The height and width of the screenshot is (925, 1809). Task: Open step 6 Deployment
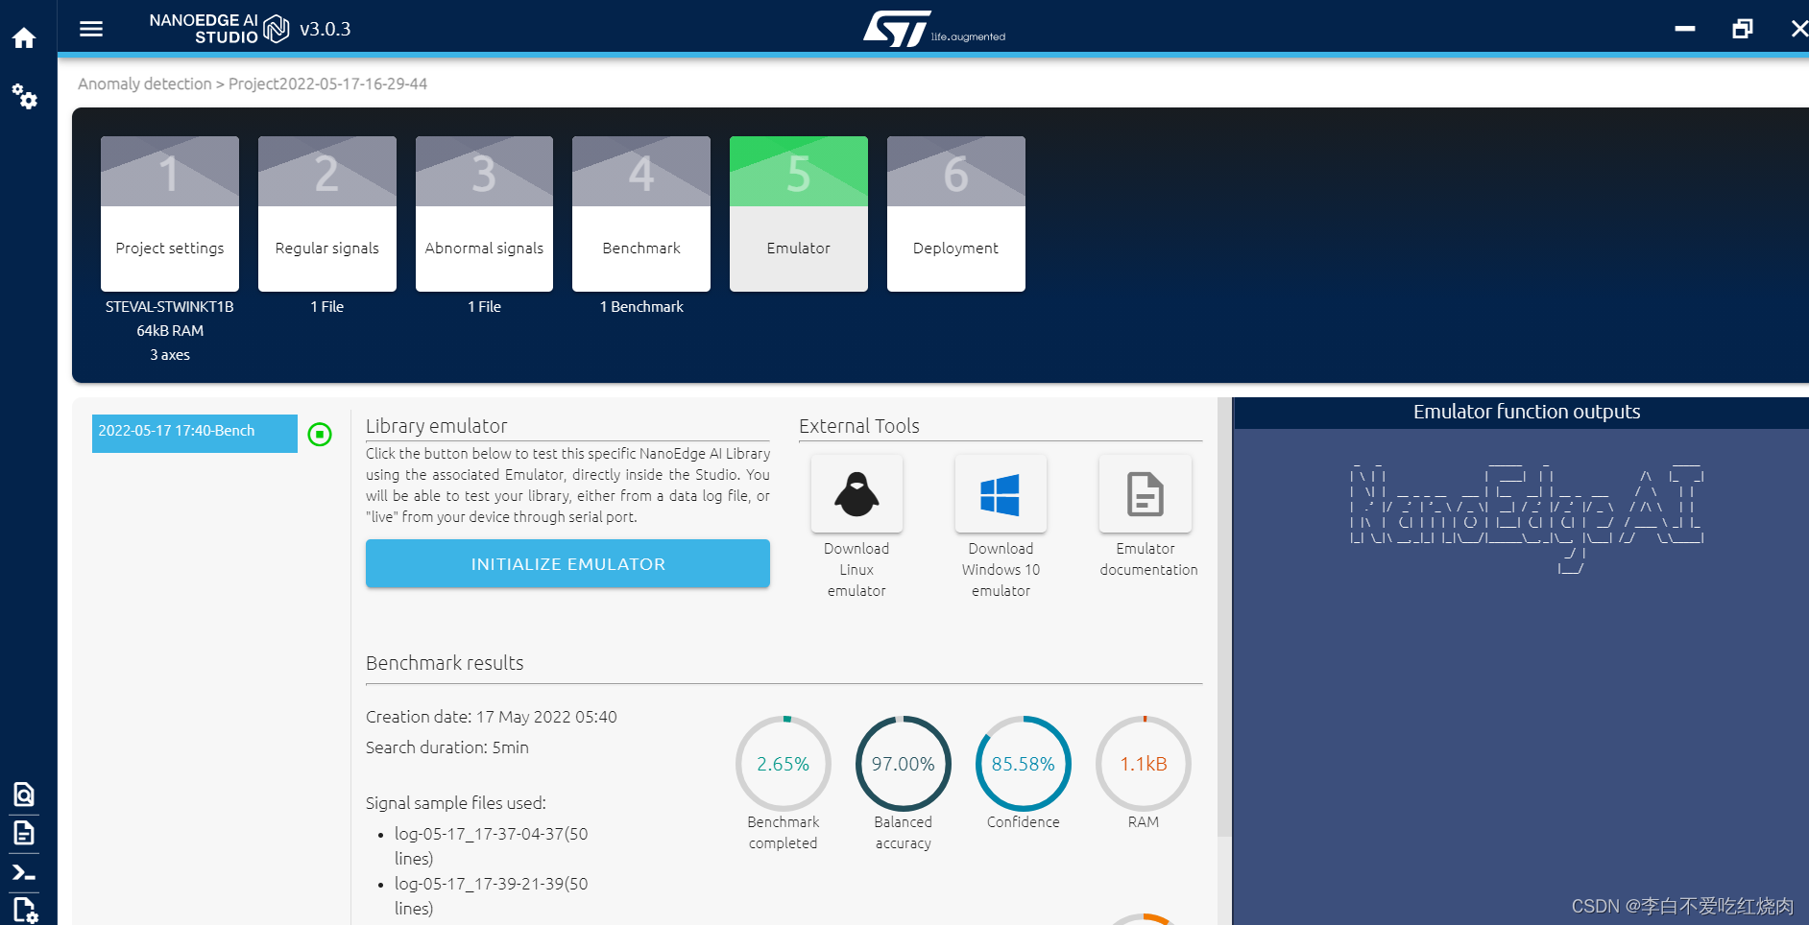point(956,213)
